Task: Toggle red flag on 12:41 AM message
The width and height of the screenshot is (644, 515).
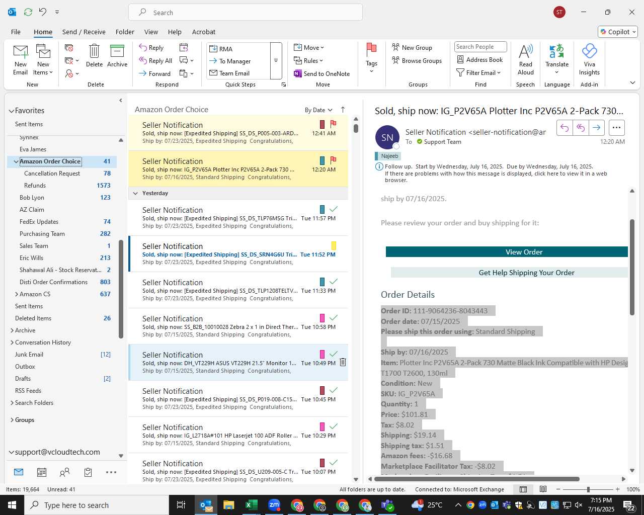Action: tap(333, 123)
